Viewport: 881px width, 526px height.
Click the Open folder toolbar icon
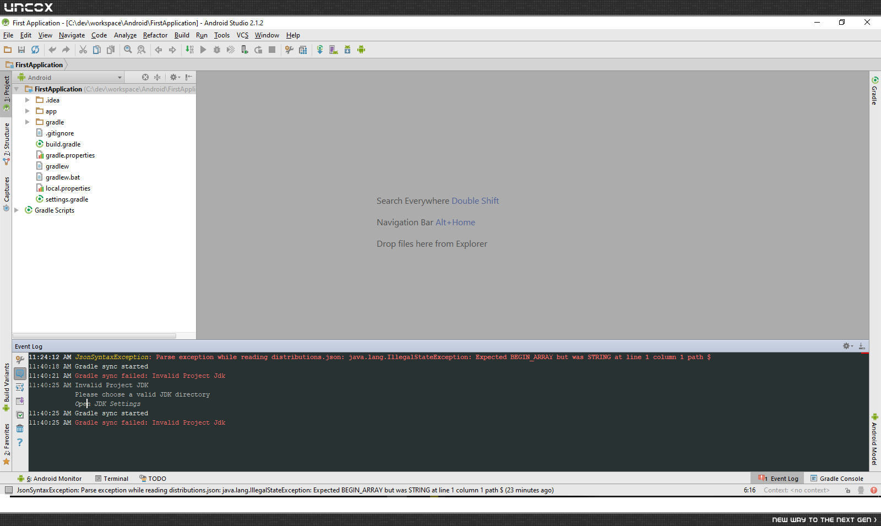tap(8, 50)
